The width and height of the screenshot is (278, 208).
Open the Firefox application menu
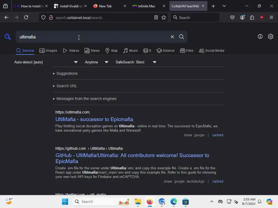point(271,17)
